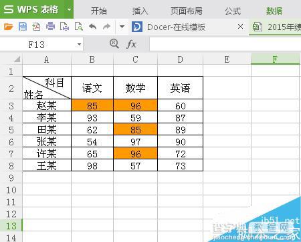
Task: Open the 数据 ribbon tab
Action: pyautogui.click(x=274, y=11)
